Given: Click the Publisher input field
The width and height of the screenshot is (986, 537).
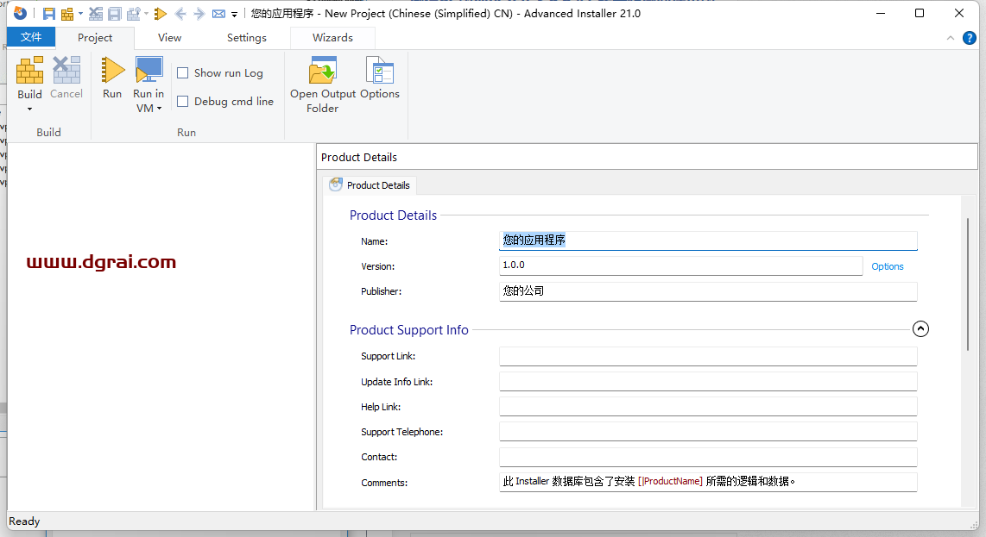Looking at the screenshot, I should pos(708,290).
